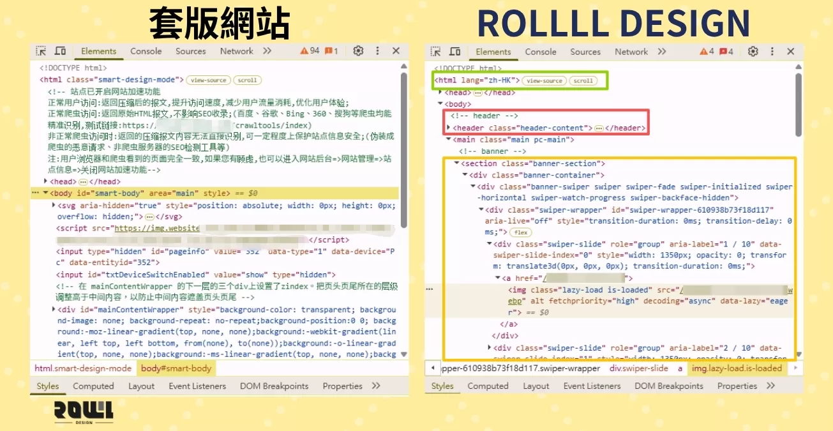The width and height of the screenshot is (833, 431).
Task: Open Network tab in left DevTools
Action: pyautogui.click(x=237, y=51)
